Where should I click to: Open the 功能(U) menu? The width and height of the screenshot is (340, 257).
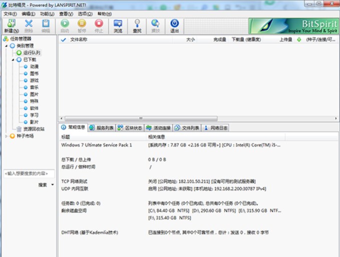pos(47,14)
